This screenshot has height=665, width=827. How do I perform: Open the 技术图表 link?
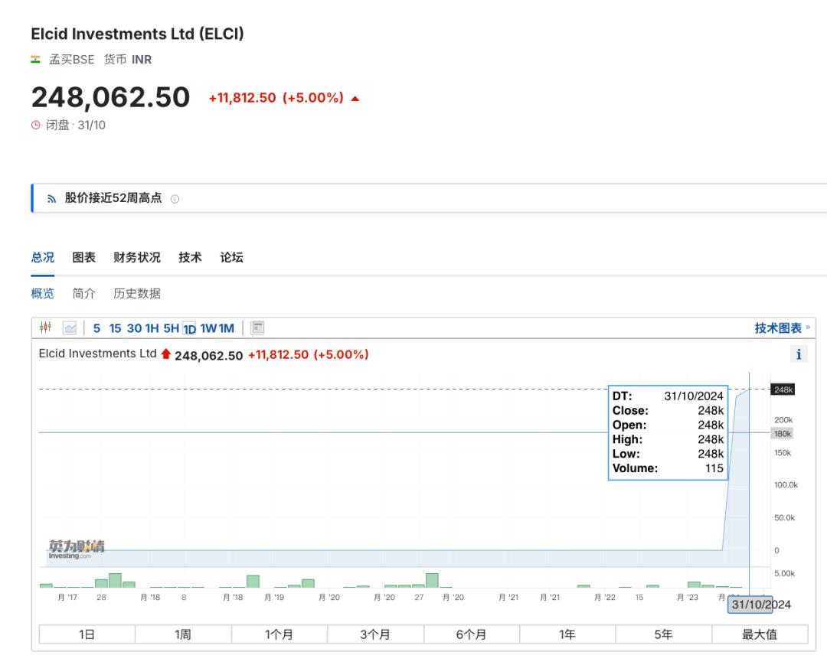coord(778,328)
